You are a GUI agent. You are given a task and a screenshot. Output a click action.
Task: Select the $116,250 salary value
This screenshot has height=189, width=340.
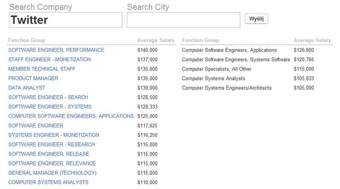147,135
